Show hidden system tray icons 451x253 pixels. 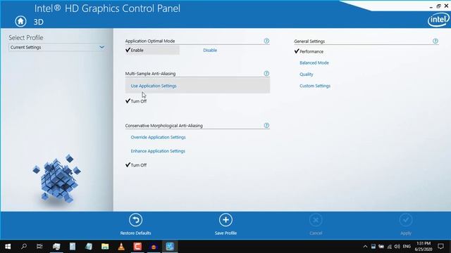click(x=365, y=247)
